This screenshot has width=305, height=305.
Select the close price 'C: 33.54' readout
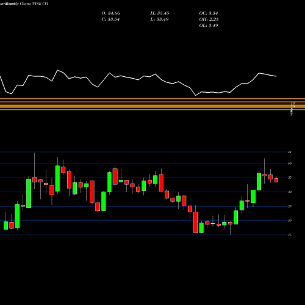[x=110, y=20]
